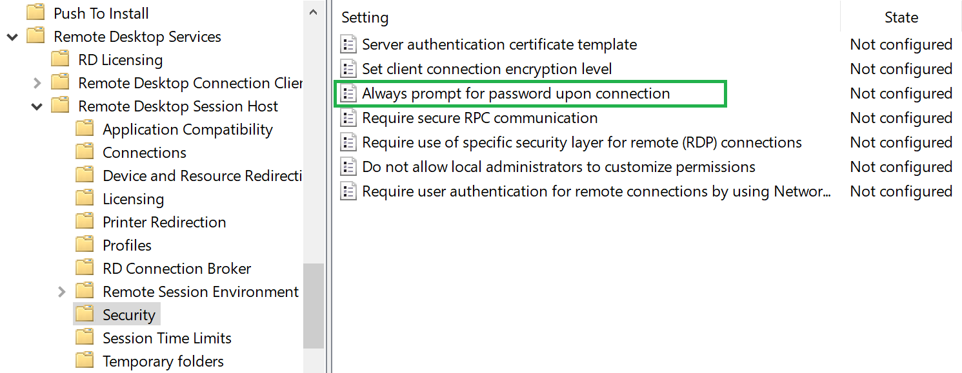Screen dimensions: 962x373
Task: Click policy icon for Do not allow local administrators
Action: (348, 167)
